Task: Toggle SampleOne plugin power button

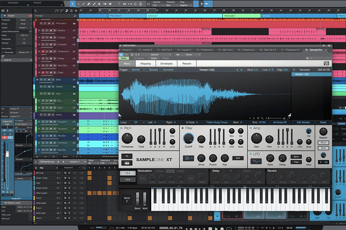Action: [121, 55]
